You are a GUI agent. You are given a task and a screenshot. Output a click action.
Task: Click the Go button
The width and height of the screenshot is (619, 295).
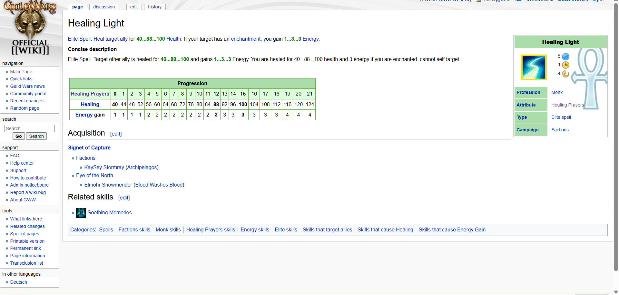19,136
